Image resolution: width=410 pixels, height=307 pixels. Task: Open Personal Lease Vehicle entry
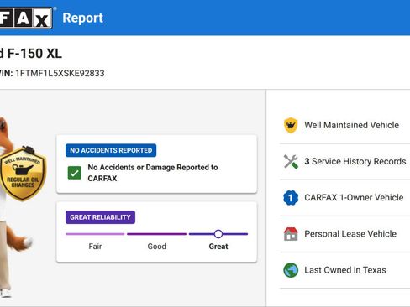point(350,234)
